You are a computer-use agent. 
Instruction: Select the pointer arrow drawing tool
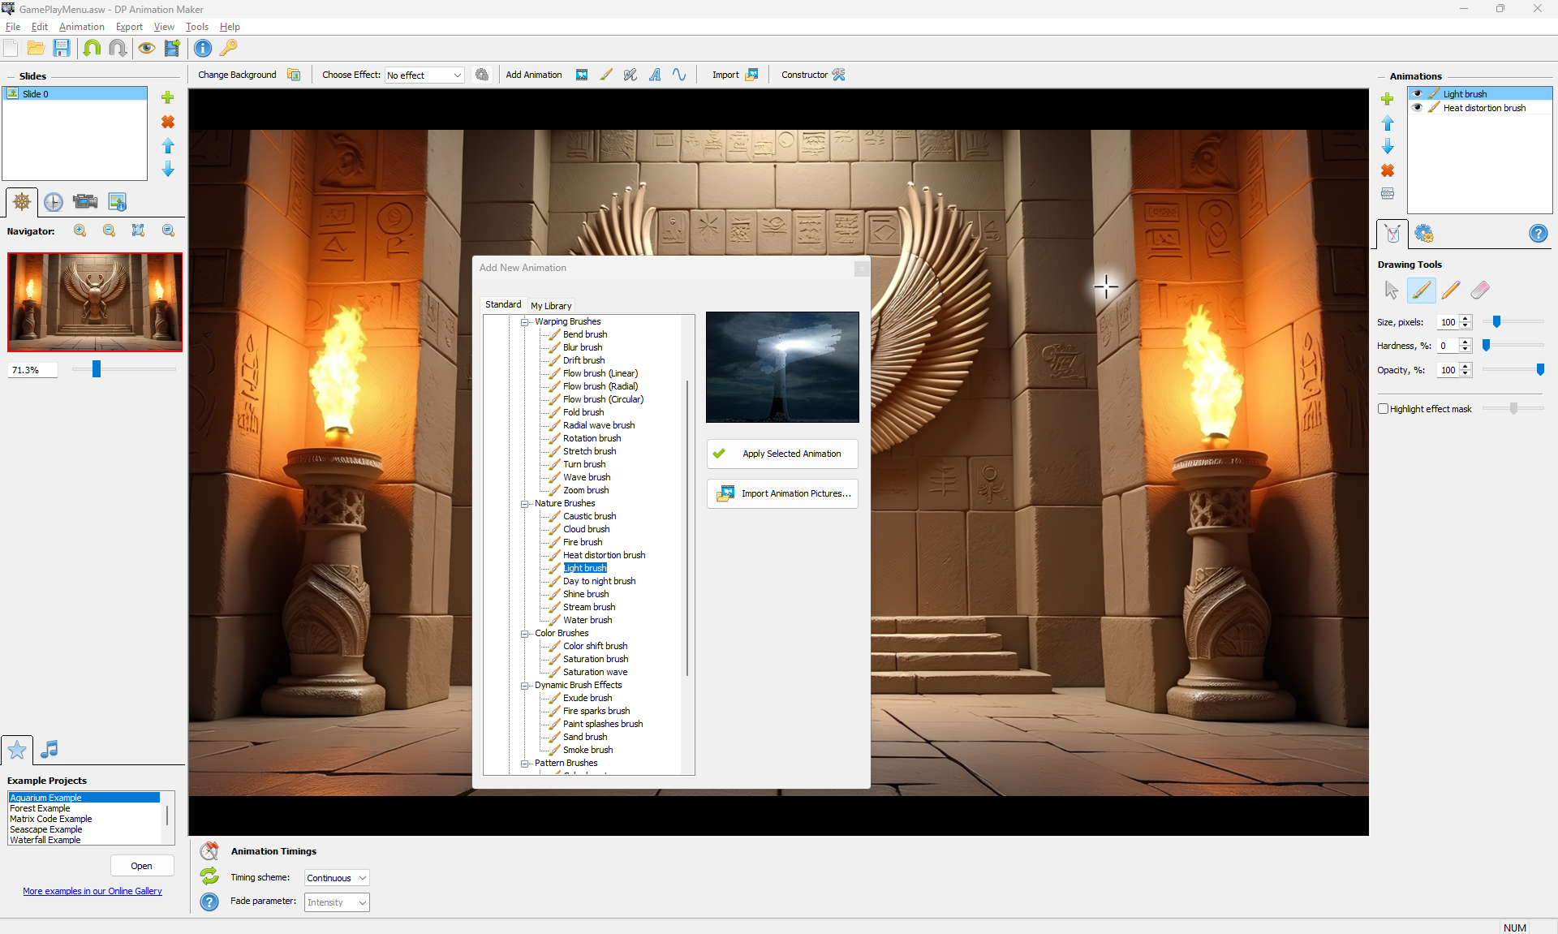coord(1391,290)
